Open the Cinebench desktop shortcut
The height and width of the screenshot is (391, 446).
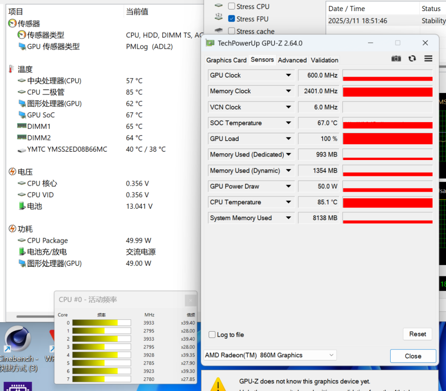[19, 349]
